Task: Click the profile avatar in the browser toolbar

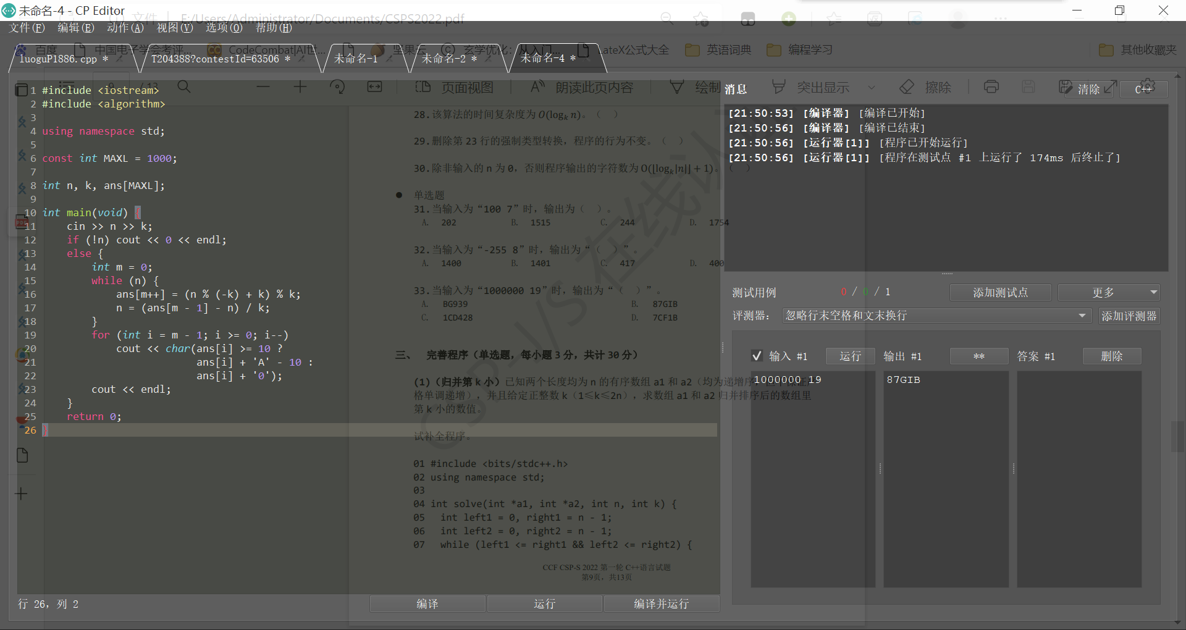Action: 958,19
